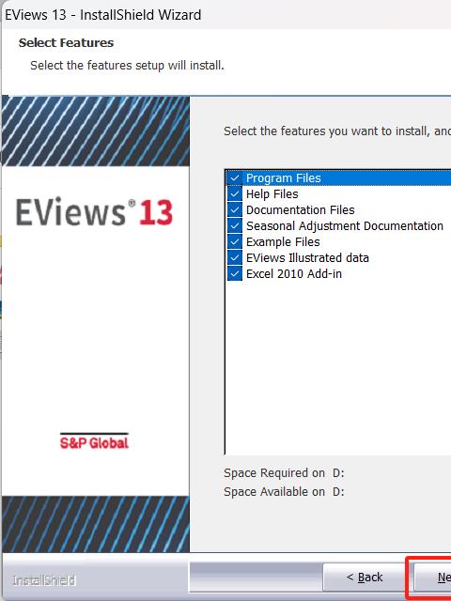Select EViews Illustrated data label
Viewport: 451px width, 601px height.
click(307, 258)
